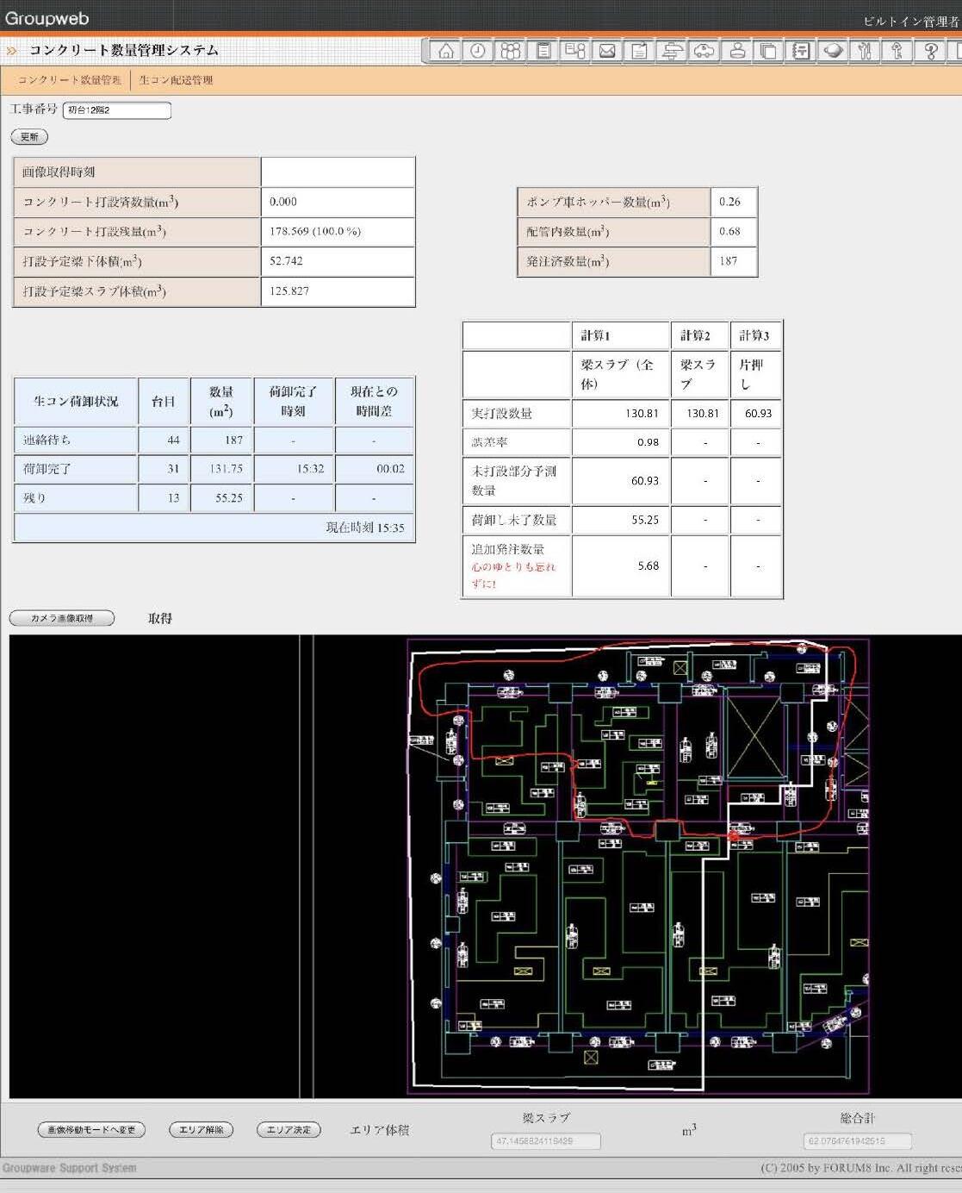The height and width of the screenshot is (1193, 962).
Task: Click the address book icon
Action: (x=800, y=51)
